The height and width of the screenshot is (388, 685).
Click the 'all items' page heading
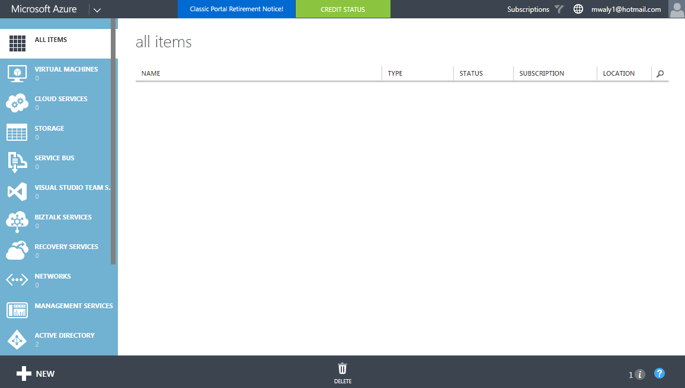click(x=164, y=42)
